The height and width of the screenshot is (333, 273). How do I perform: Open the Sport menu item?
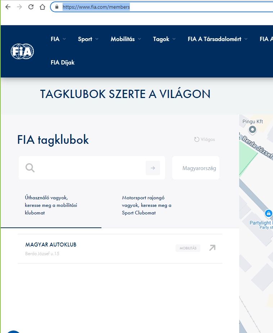(85, 39)
